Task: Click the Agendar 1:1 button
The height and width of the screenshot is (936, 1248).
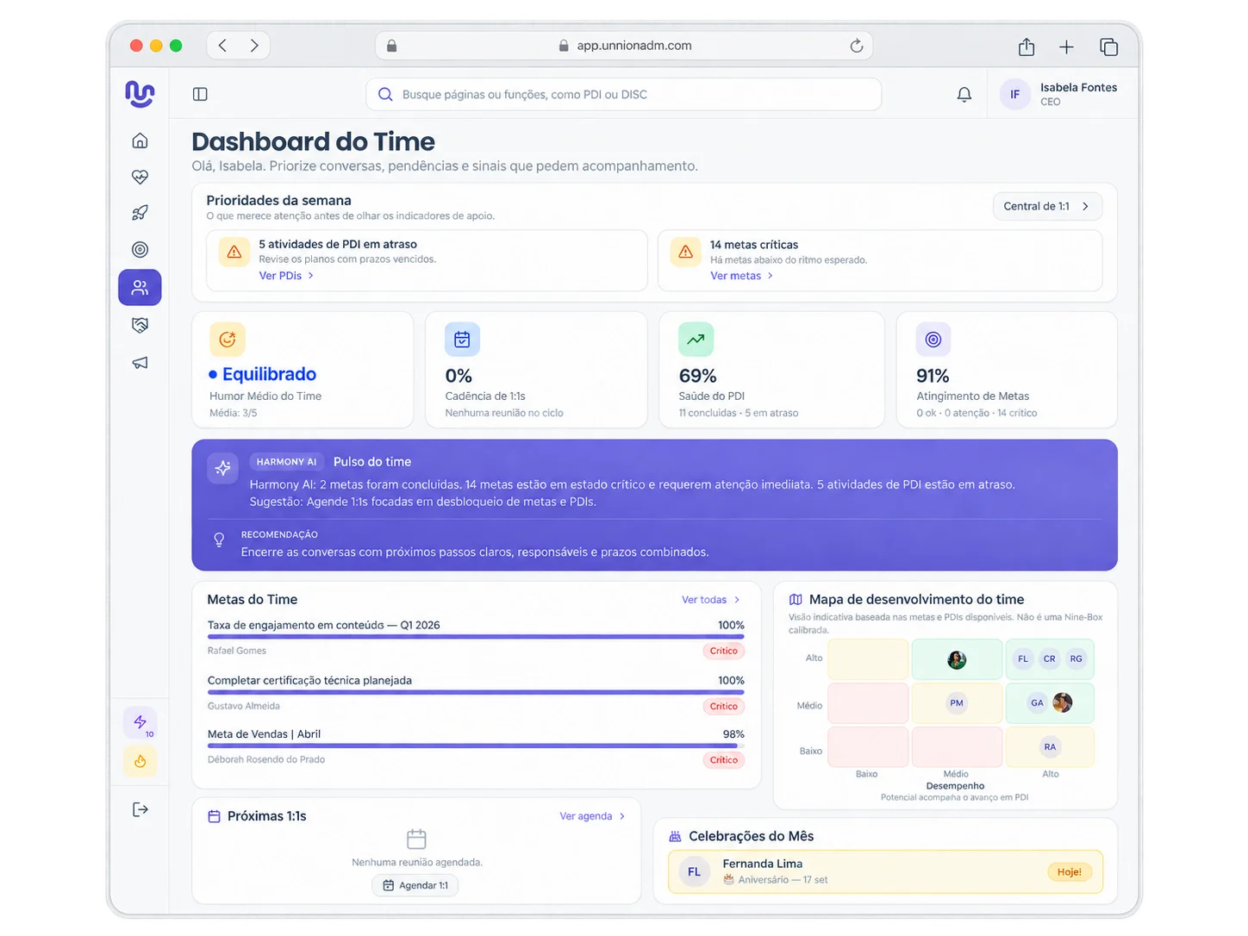Action: point(415,885)
